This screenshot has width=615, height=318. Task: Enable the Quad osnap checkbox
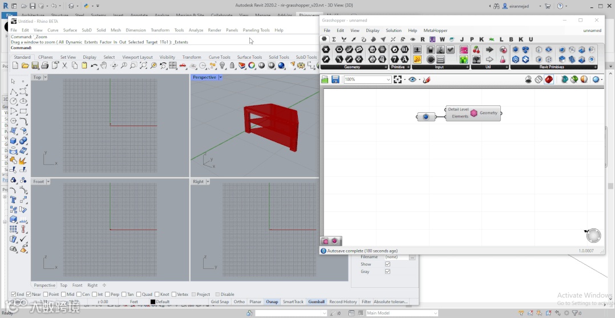(139, 295)
